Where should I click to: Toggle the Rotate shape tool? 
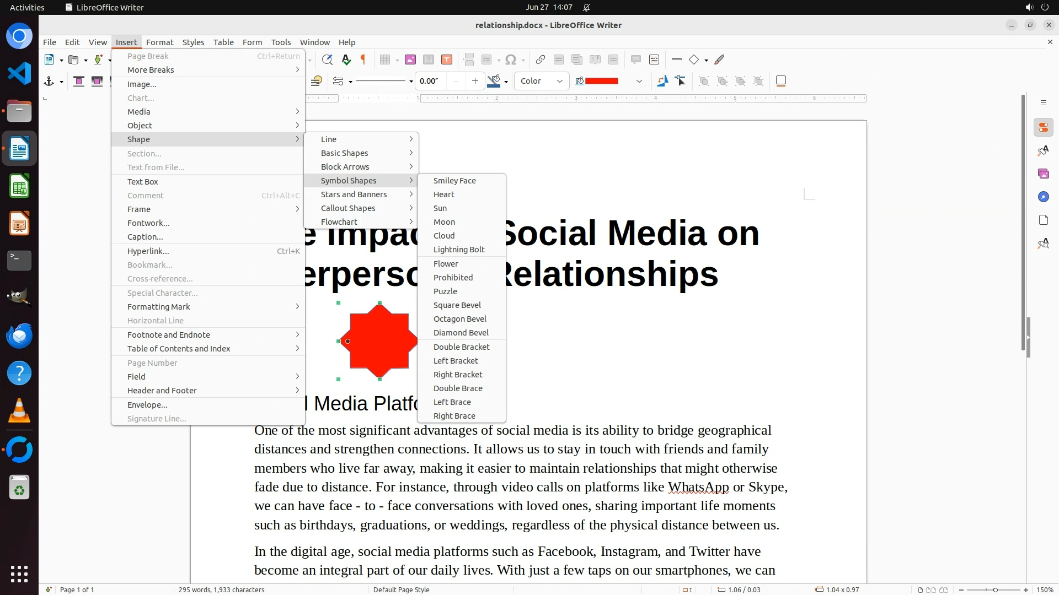[x=662, y=81]
